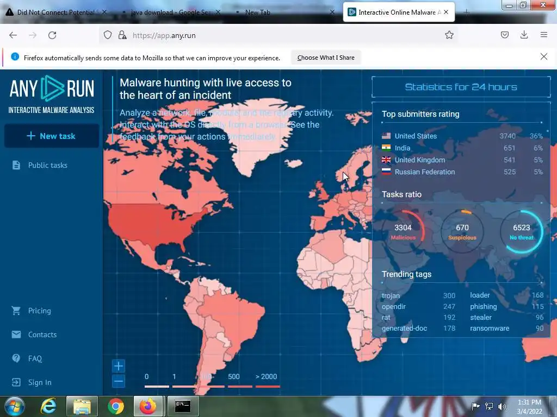Launch Internet Explorer from taskbar
Image resolution: width=557 pixels, height=417 pixels.
(48, 406)
